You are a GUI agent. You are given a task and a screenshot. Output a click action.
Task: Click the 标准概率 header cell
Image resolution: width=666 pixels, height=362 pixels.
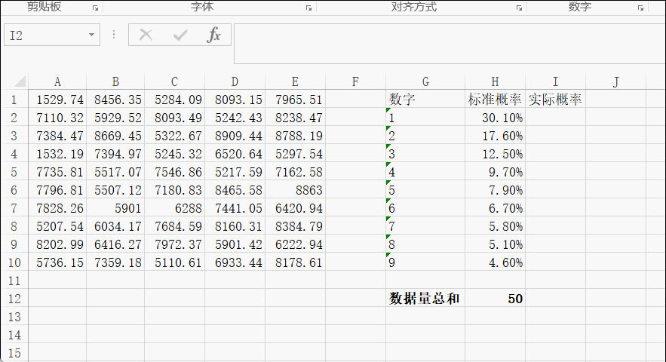[x=495, y=100]
